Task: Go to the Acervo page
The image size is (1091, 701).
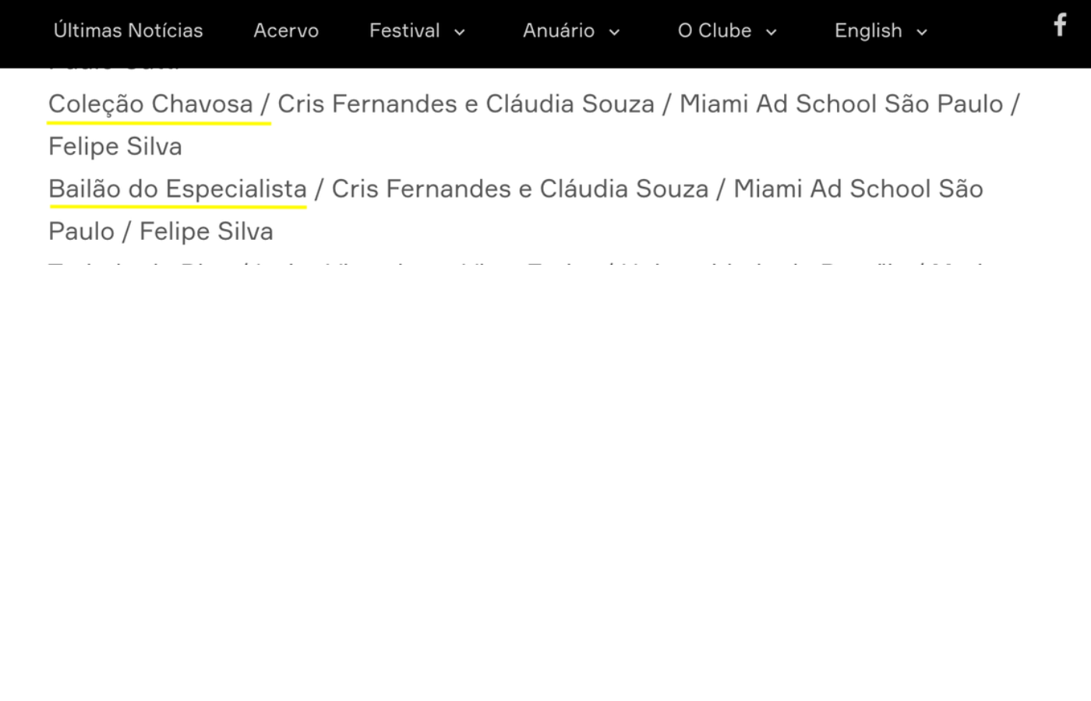Action: pos(286,30)
